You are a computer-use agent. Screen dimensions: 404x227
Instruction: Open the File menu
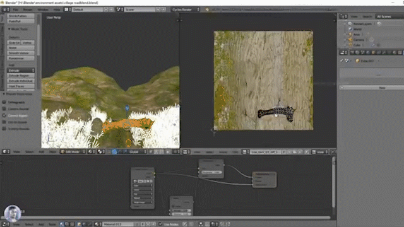(15, 9)
